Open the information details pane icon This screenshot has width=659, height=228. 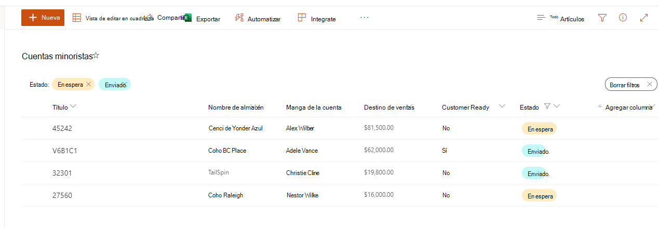[623, 18]
